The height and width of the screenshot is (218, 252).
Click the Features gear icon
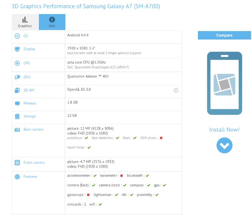(17, 177)
